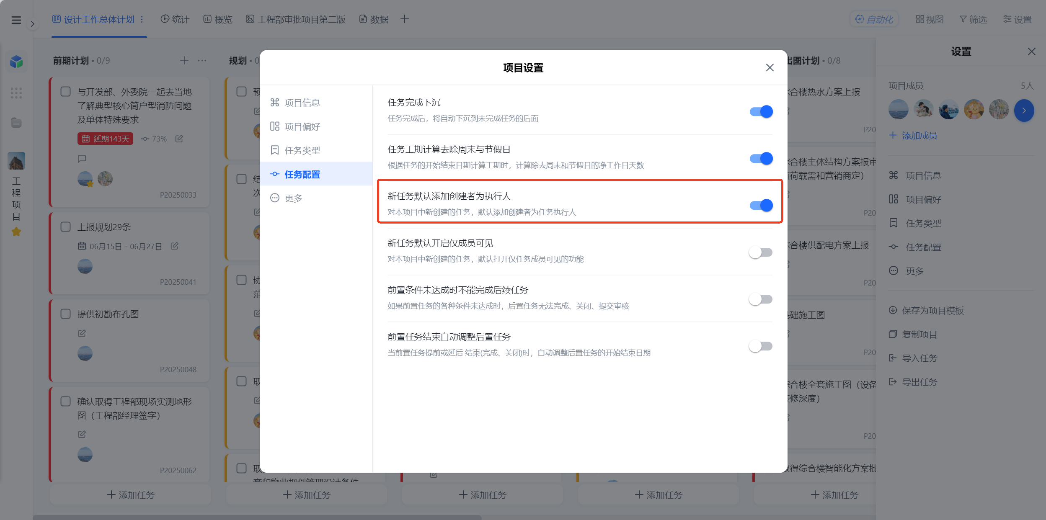Click 添加任务 under 前期计划 column
Viewport: 1046px width, 520px height.
point(131,495)
